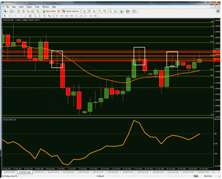Click the New Order button
222x179 pixels.
[x=49, y=11]
